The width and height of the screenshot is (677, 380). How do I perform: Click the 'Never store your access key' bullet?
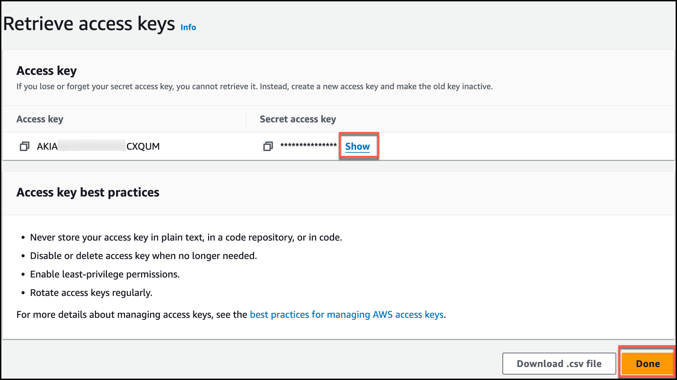point(186,237)
